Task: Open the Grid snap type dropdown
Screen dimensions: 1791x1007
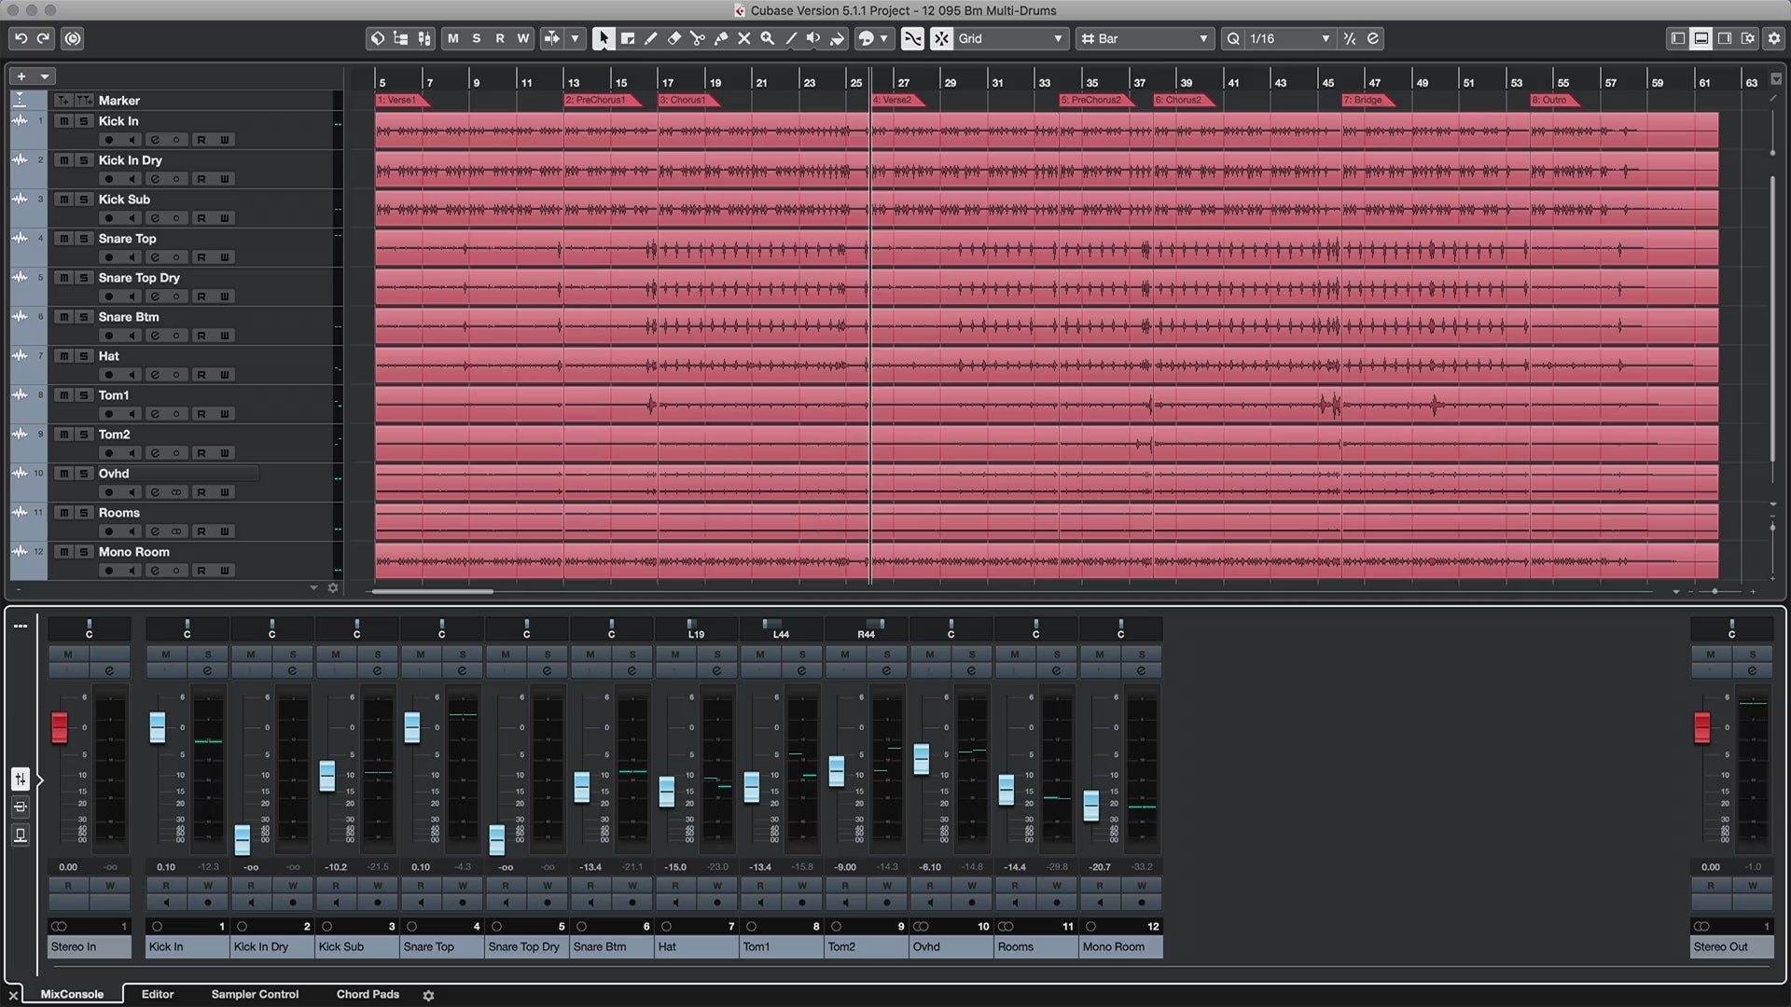Action: [1011, 38]
